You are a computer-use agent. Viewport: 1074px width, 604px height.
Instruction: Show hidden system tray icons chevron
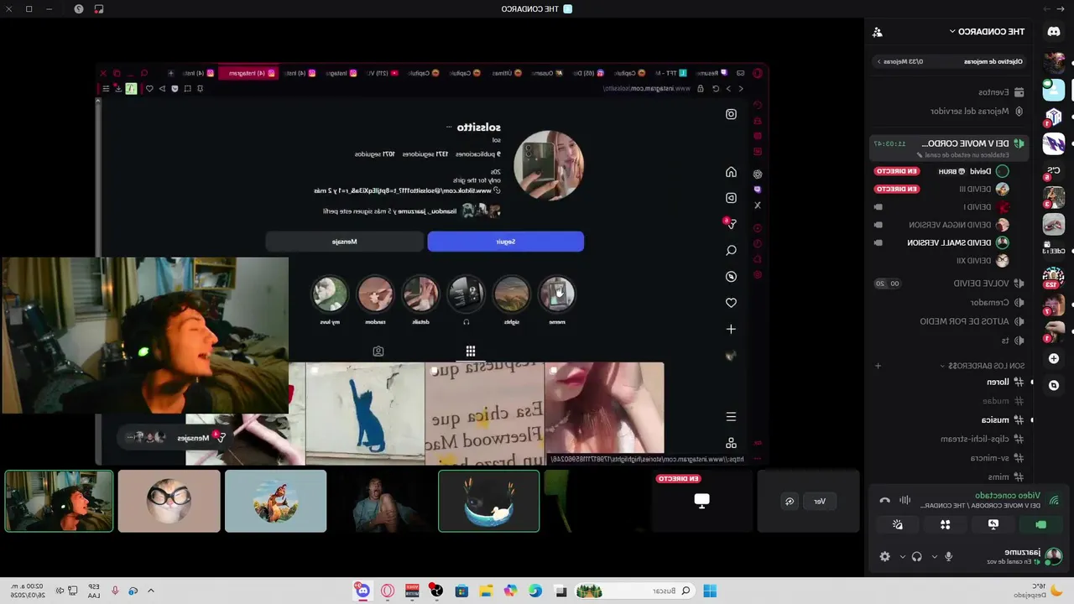point(151,591)
